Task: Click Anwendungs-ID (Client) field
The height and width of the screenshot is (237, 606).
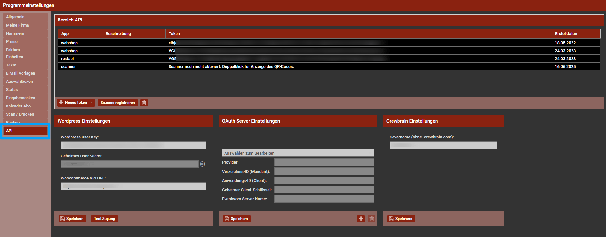Action: pos(324,180)
